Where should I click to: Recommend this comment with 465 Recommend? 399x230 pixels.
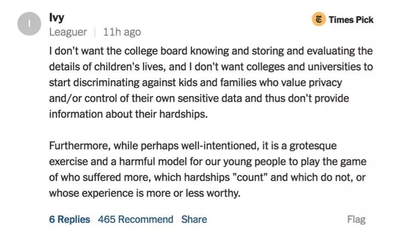[x=136, y=219]
